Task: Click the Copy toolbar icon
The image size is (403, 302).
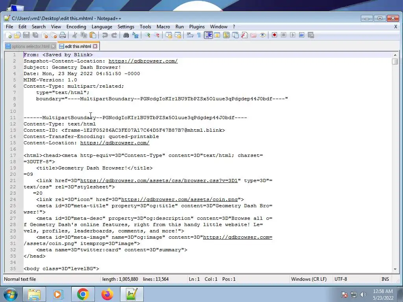Action: pyautogui.click(x=84, y=35)
